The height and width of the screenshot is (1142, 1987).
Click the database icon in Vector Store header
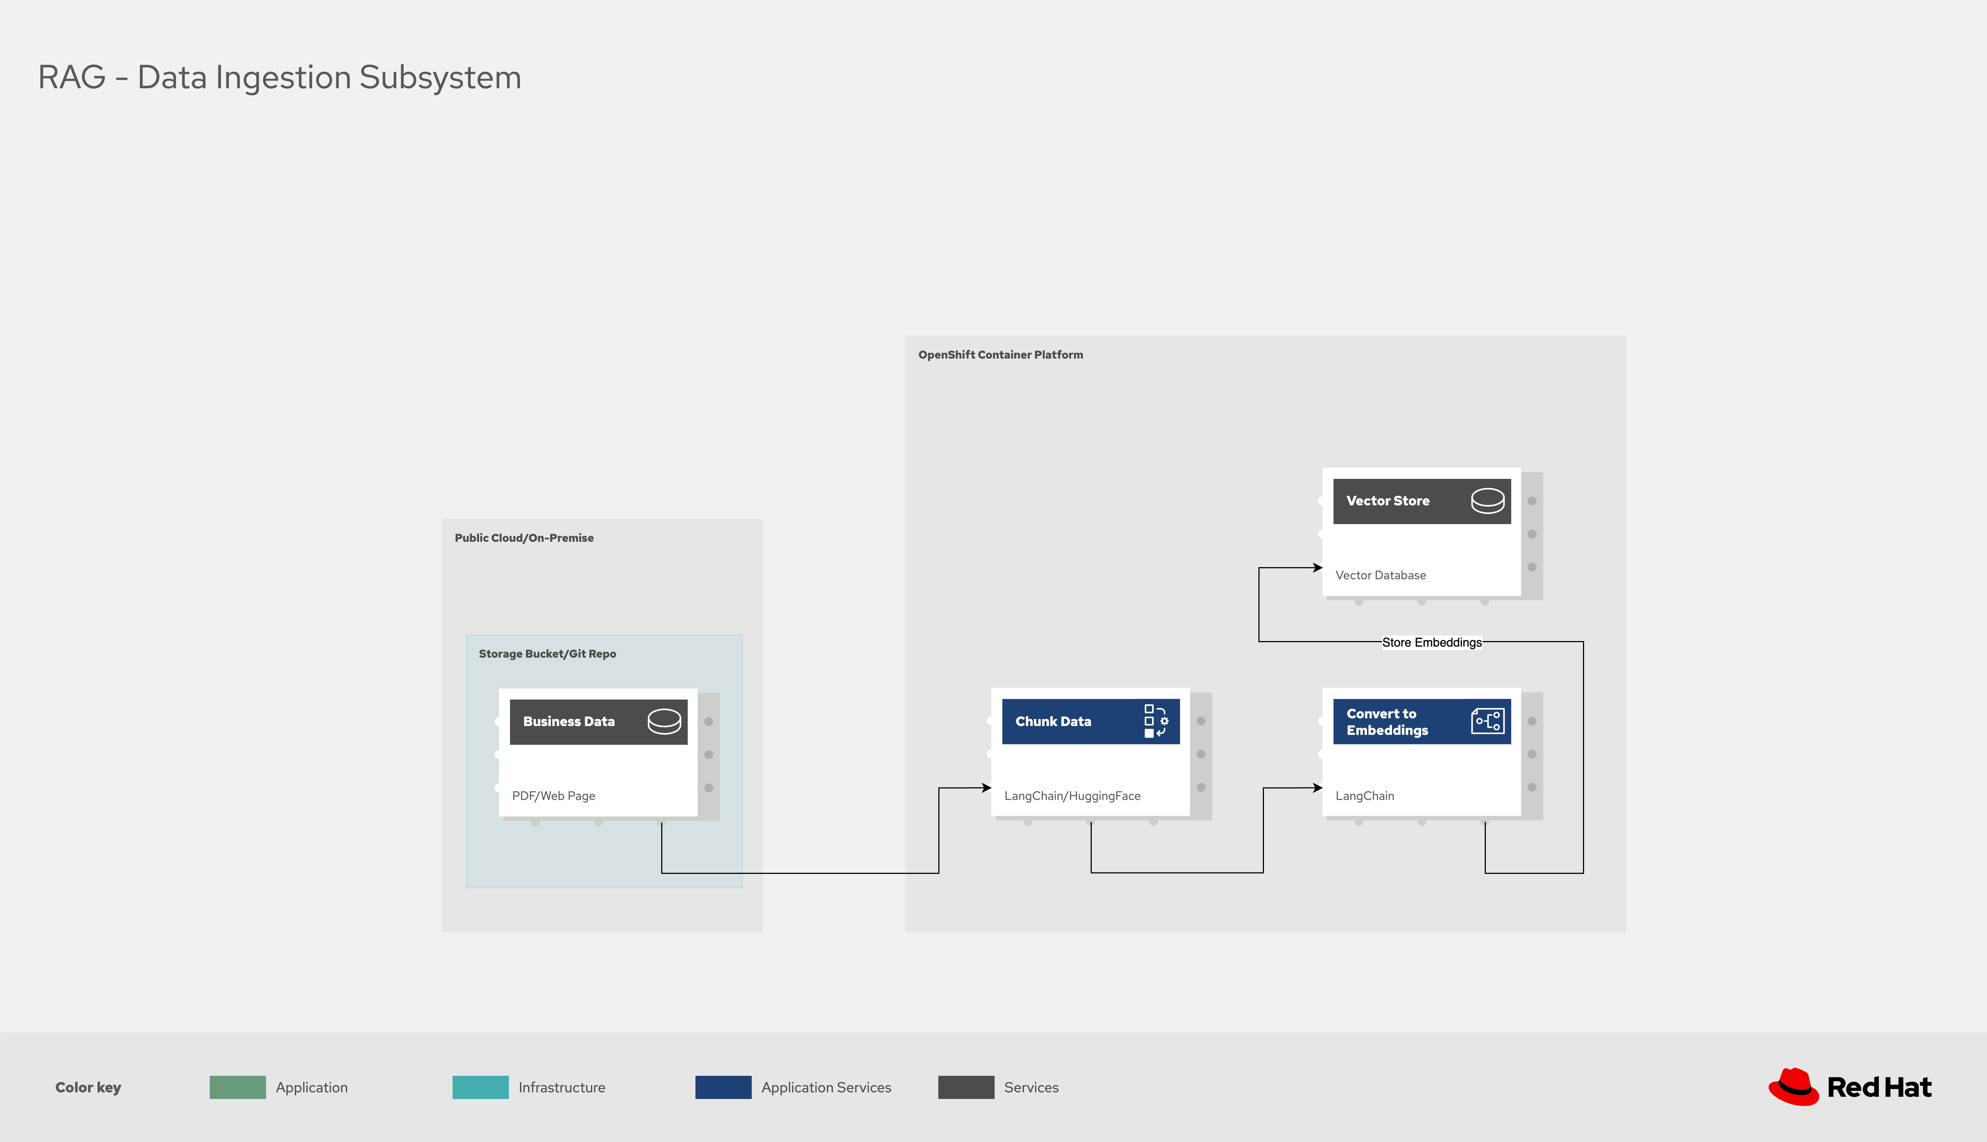coord(1487,501)
